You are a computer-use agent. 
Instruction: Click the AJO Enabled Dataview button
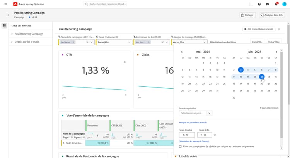(259, 29)
